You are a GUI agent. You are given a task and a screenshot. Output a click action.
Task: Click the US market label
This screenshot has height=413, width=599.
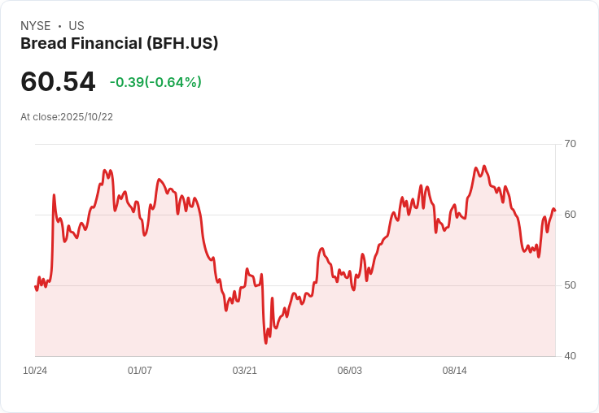pos(77,26)
